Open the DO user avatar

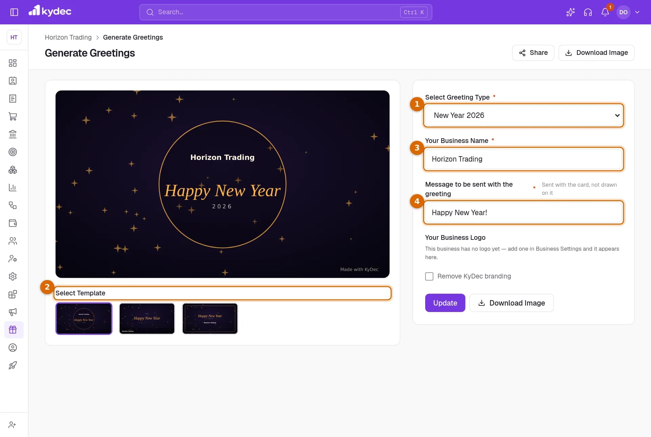click(x=623, y=12)
